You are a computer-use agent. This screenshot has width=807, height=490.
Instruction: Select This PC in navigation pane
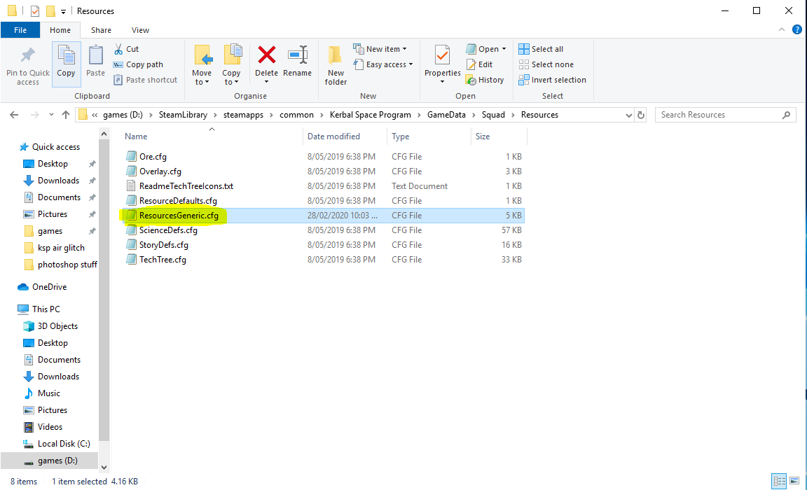pyautogui.click(x=46, y=309)
